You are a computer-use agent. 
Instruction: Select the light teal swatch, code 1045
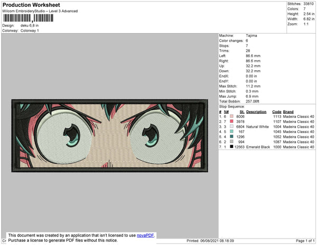(x=231, y=131)
